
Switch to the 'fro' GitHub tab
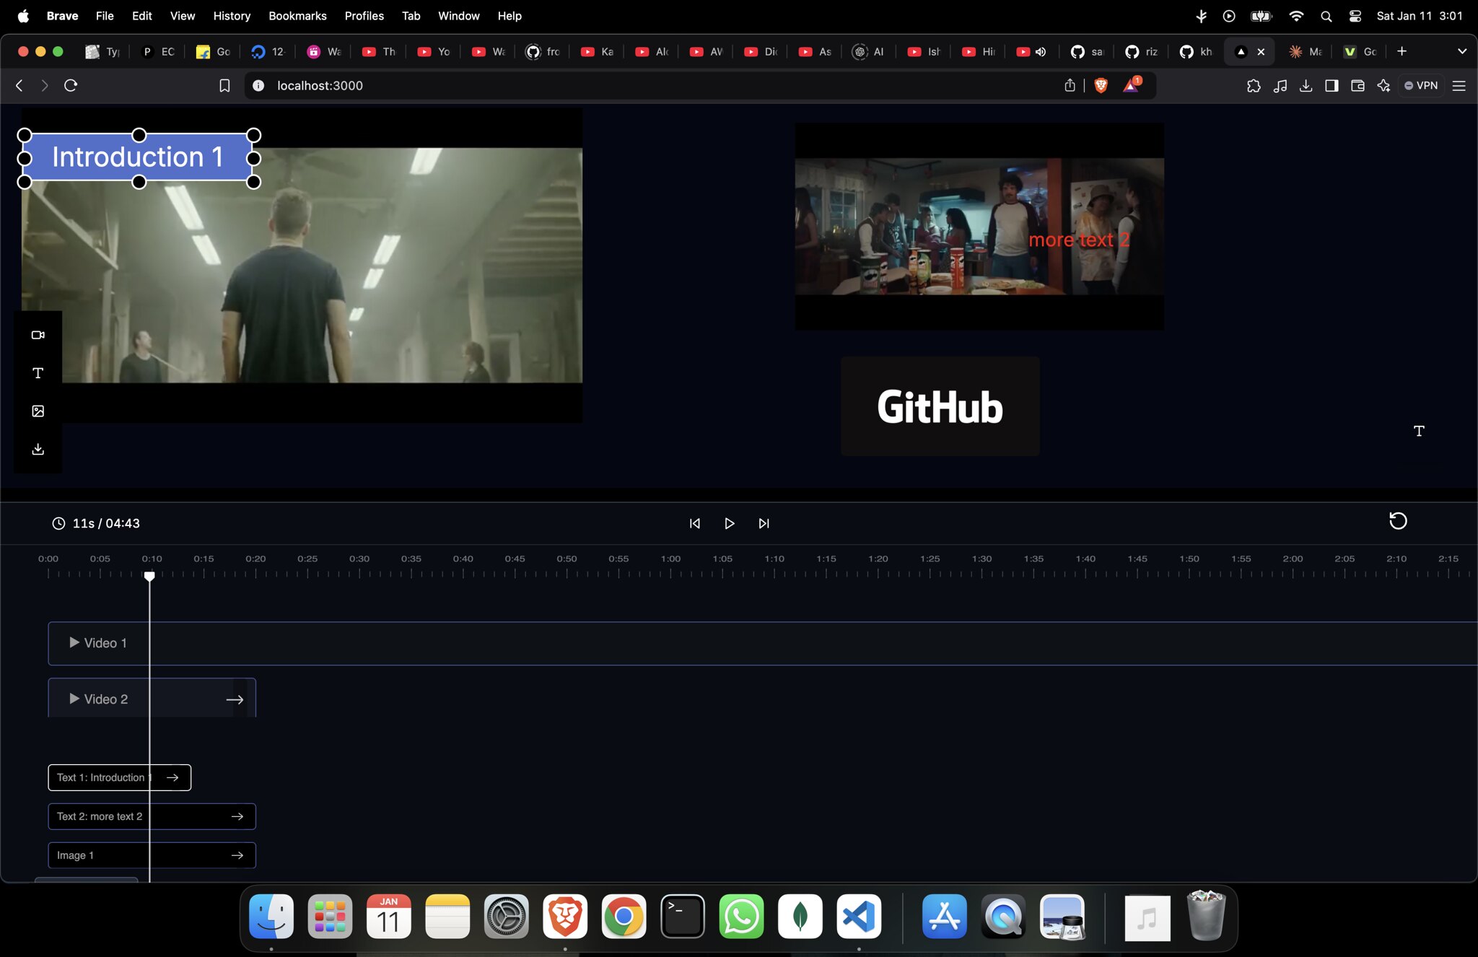point(543,51)
